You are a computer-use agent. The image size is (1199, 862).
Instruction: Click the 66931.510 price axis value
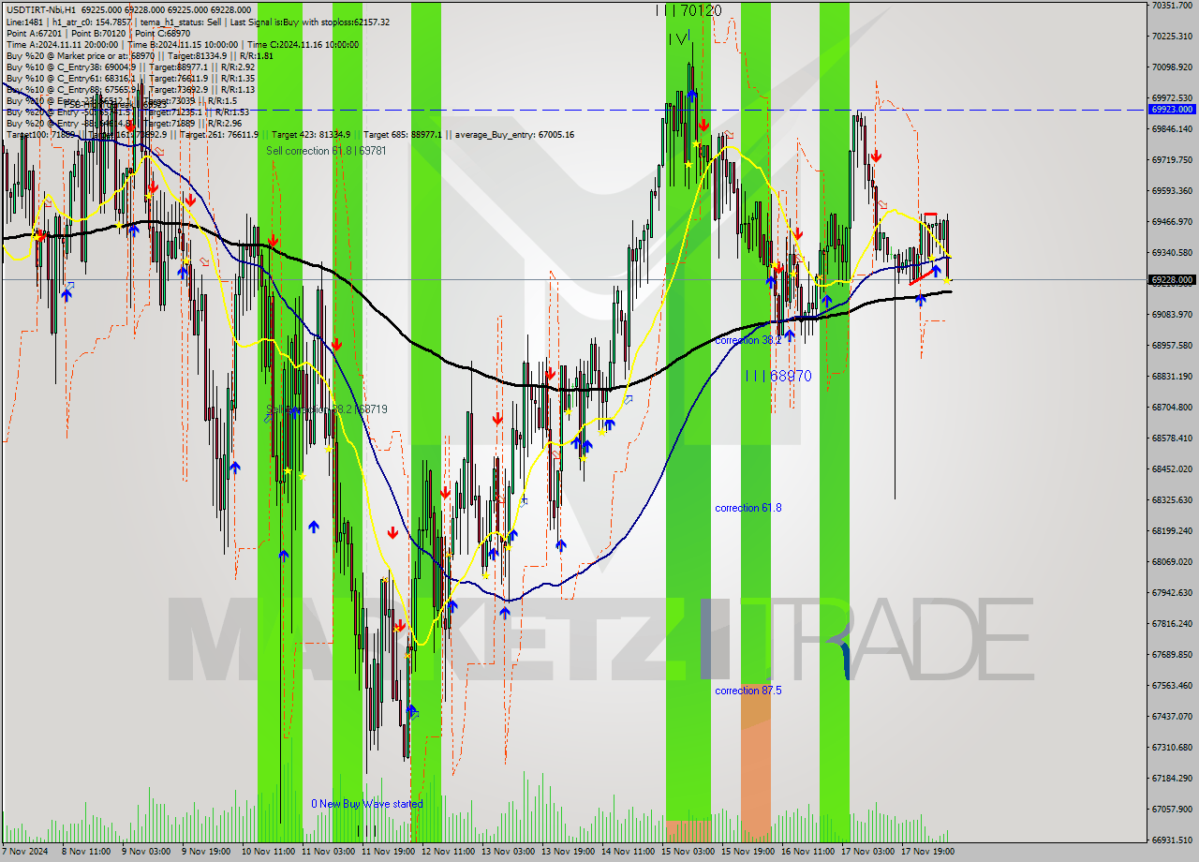coord(1172,840)
